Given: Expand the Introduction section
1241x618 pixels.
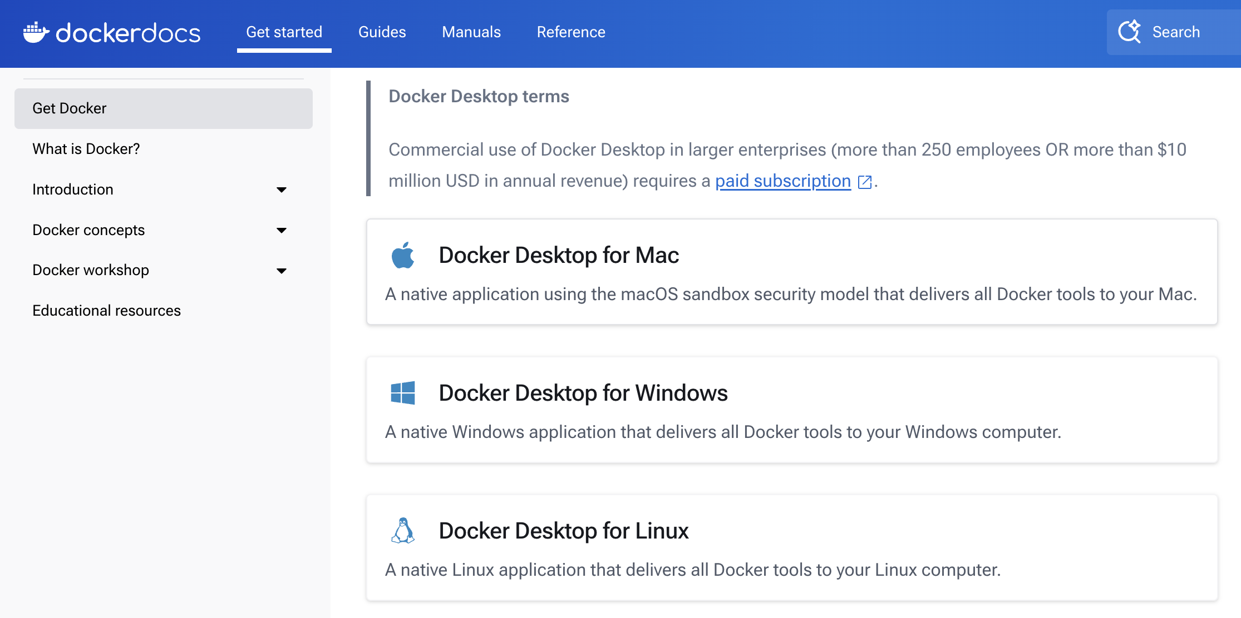Looking at the screenshot, I should coord(282,190).
